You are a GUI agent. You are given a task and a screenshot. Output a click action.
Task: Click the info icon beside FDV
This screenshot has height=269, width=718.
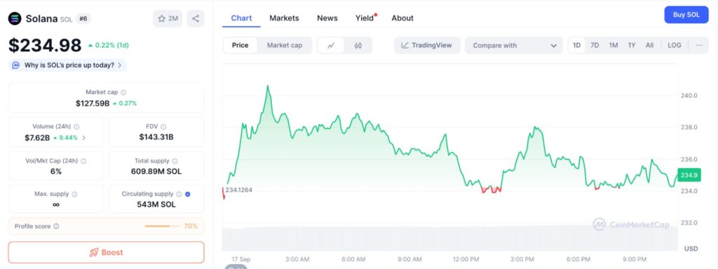(x=163, y=127)
